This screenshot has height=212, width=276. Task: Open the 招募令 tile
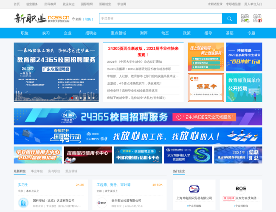click(x=206, y=88)
